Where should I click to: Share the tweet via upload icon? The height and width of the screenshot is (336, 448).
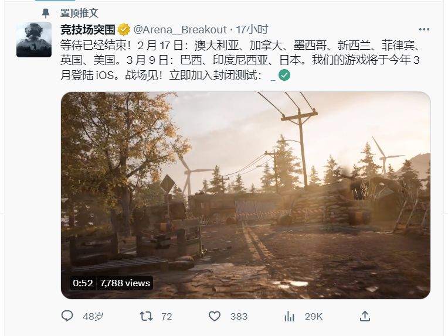pos(365,316)
